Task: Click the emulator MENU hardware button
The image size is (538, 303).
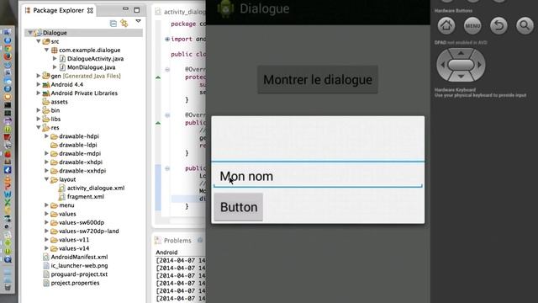Action: [472, 26]
